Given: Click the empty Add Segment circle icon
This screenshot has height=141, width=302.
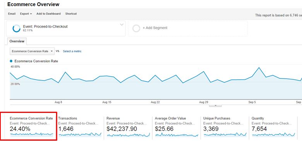Looking at the screenshot, I should pos(136,29).
